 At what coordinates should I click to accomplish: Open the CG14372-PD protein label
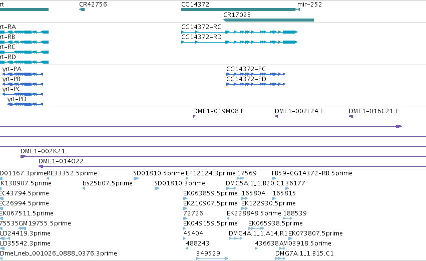246,79
